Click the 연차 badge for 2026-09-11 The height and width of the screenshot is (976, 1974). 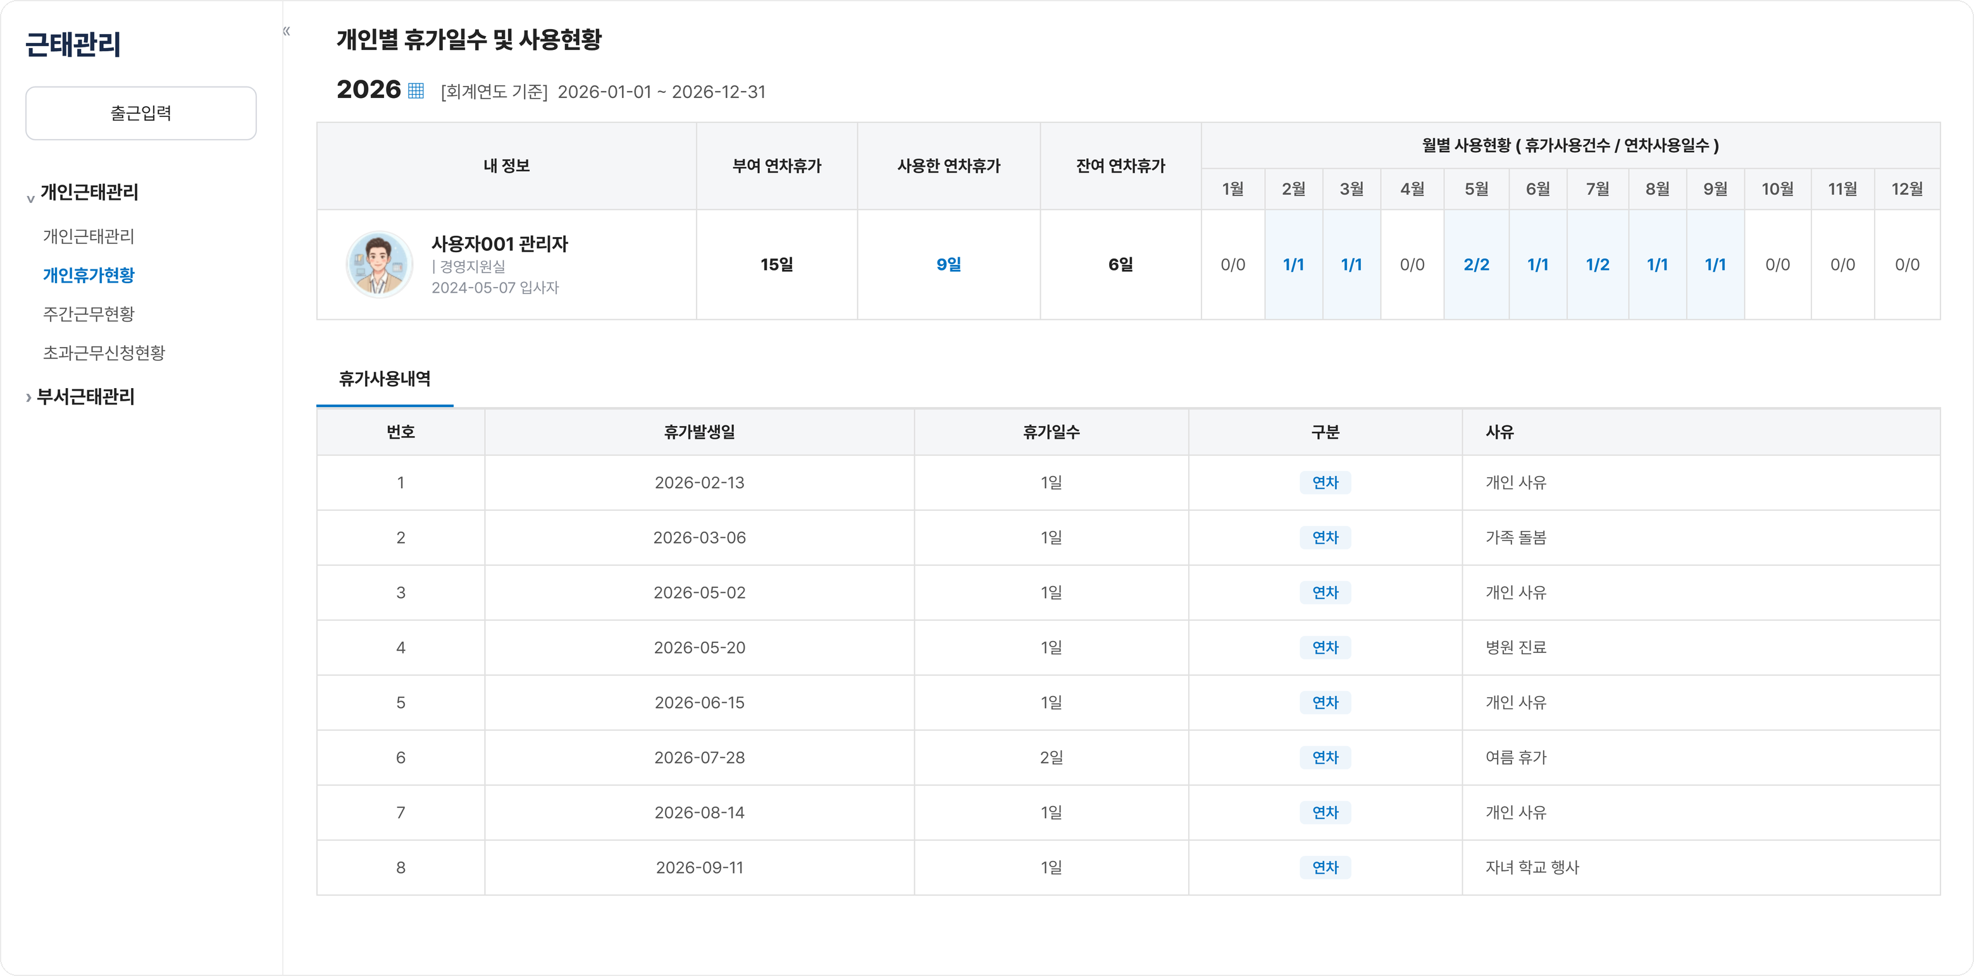[x=1325, y=868]
